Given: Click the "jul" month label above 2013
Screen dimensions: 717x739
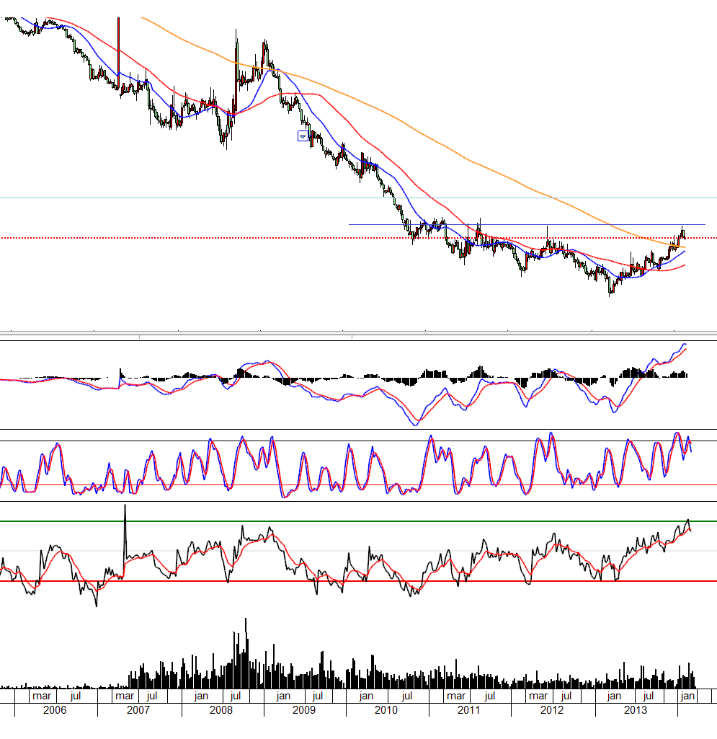Looking at the screenshot, I should pyautogui.click(x=649, y=696).
